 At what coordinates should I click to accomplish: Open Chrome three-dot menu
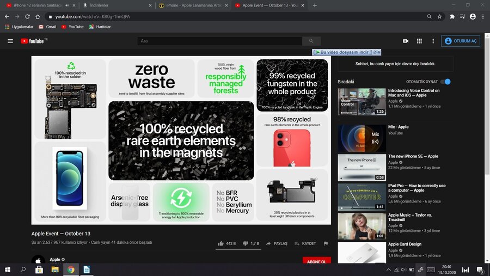coord(483,16)
